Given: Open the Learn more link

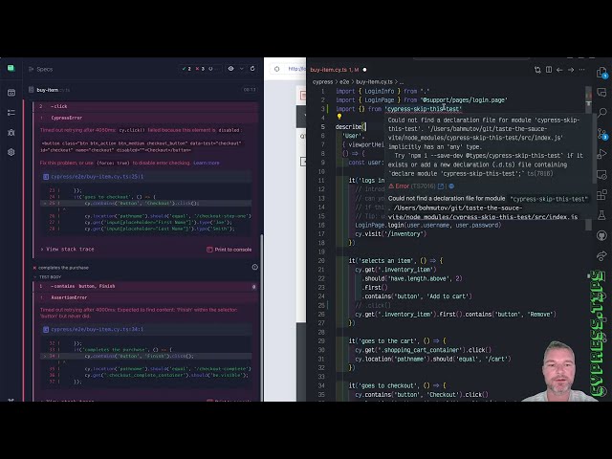Looking at the screenshot, I should pyautogui.click(x=207, y=163).
